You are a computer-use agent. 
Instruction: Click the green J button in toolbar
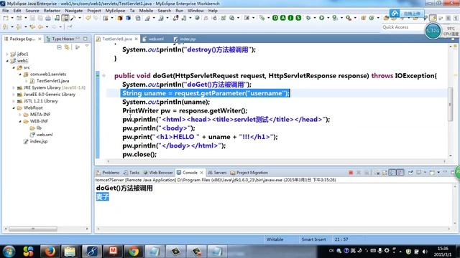[290, 18]
